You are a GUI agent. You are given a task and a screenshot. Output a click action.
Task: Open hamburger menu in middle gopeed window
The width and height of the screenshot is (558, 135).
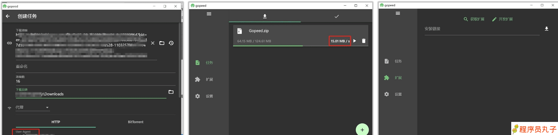(209, 14)
